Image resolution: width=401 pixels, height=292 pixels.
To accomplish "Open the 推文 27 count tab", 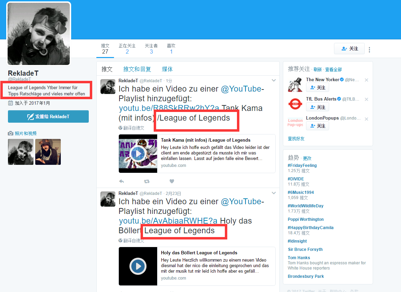I will [105, 49].
